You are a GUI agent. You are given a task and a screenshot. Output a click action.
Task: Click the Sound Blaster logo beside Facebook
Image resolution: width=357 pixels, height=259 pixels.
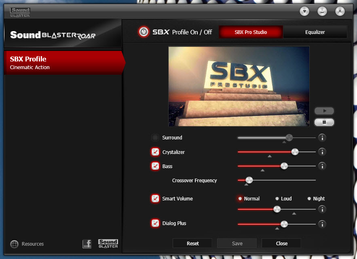click(108, 244)
